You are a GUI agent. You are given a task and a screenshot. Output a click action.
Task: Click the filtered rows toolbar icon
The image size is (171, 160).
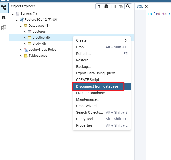pos(121,6)
